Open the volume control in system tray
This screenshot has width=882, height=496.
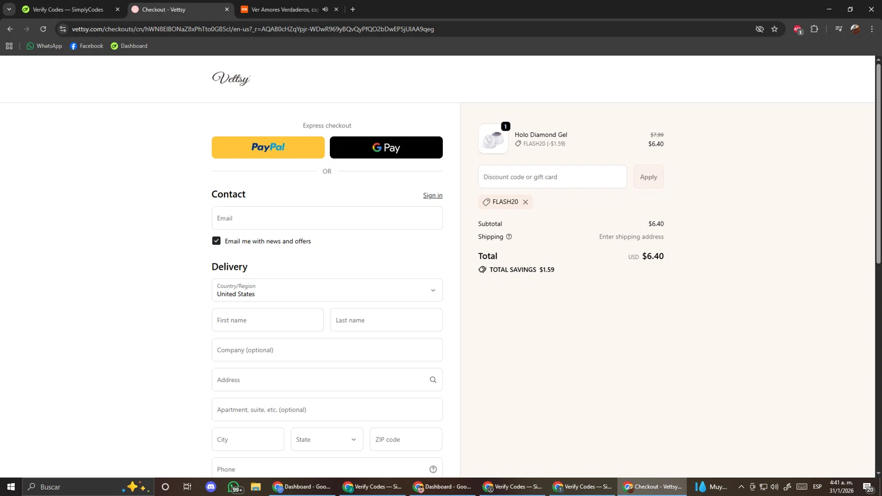click(x=774, y=487)
